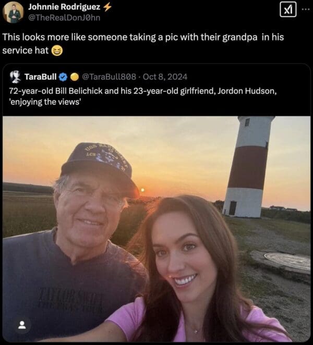Click the setting sun in the photo
Image resolution: width=313 pixels, height=345 pixels.
[142, 189]
